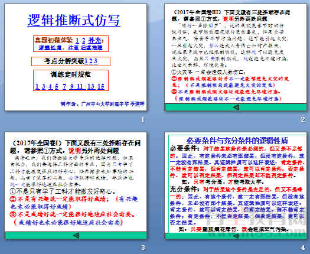Click slide number 3 label
This screenshot has width=310, height=254.
(143, 248)
